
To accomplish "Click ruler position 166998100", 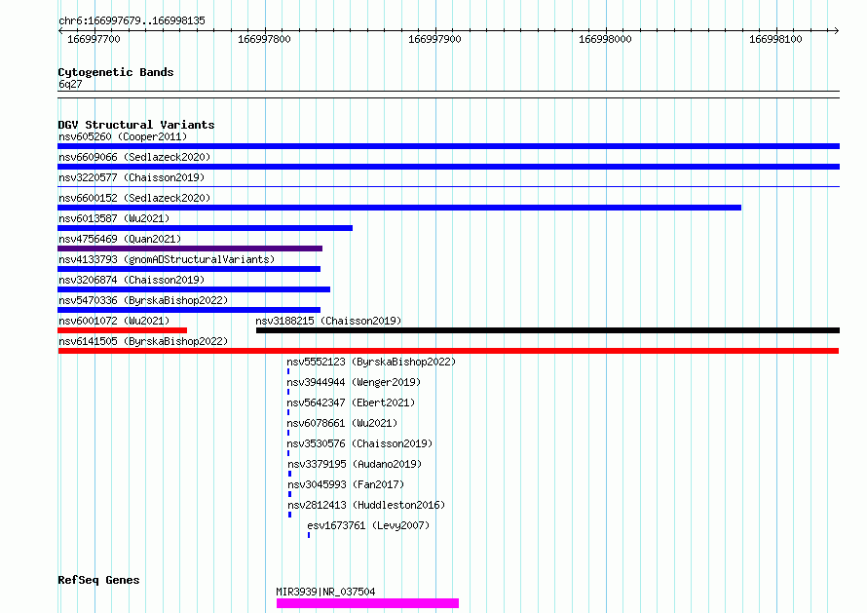I will (775, 39).
